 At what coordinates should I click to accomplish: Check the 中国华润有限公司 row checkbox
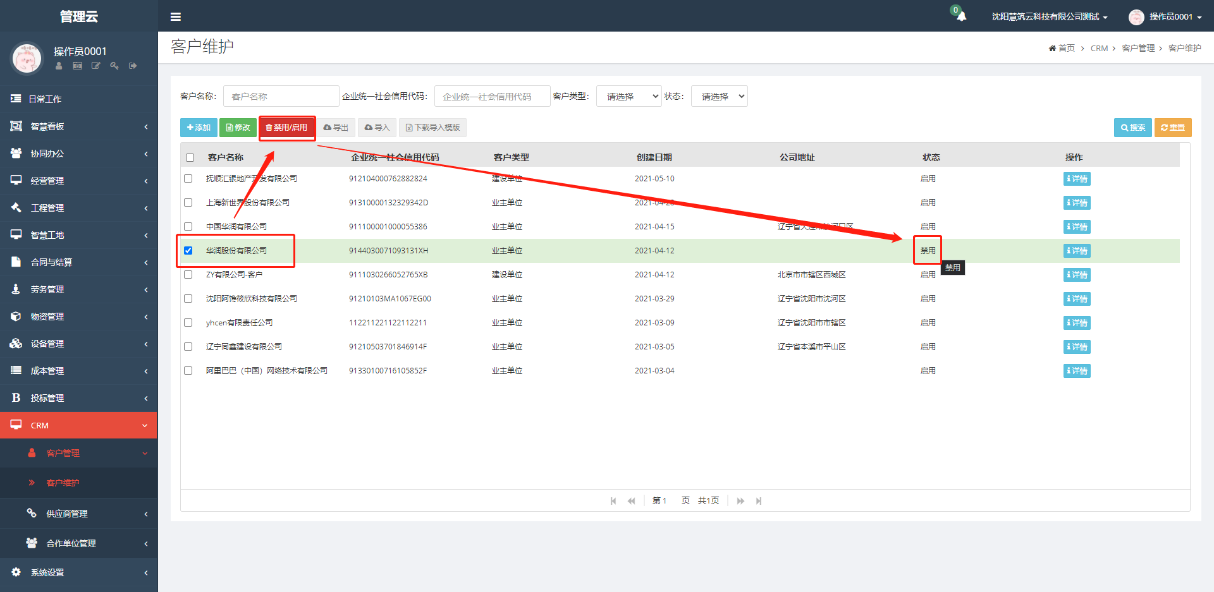[x=188, y=227]
